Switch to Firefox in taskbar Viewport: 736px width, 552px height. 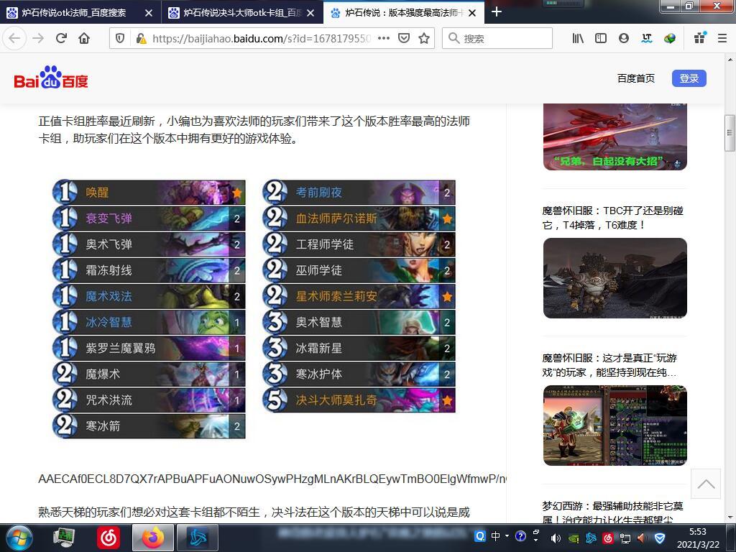click(152, 538)
